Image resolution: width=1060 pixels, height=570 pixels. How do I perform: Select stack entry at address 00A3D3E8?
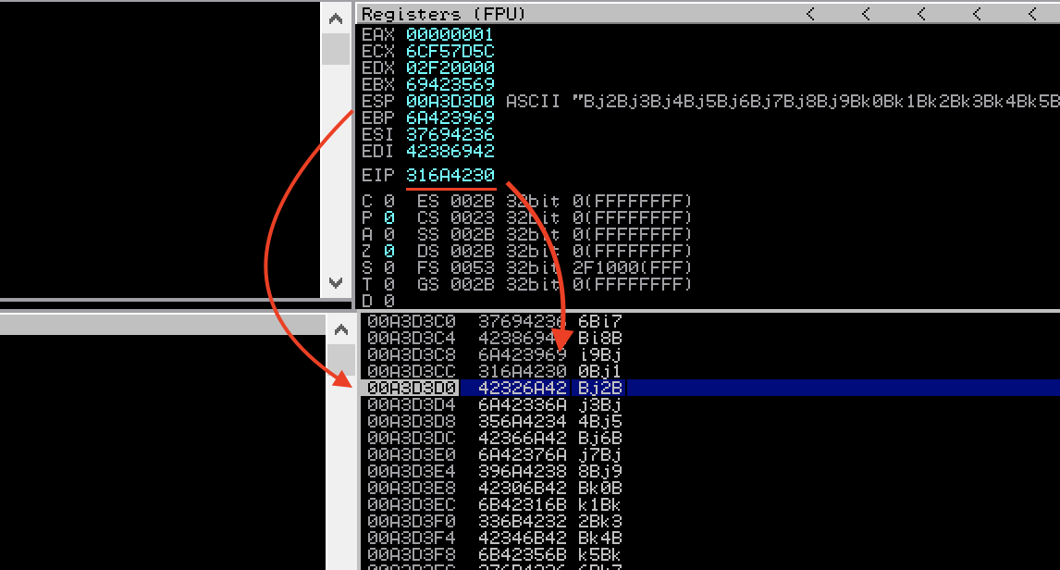(x=522, y=487)
